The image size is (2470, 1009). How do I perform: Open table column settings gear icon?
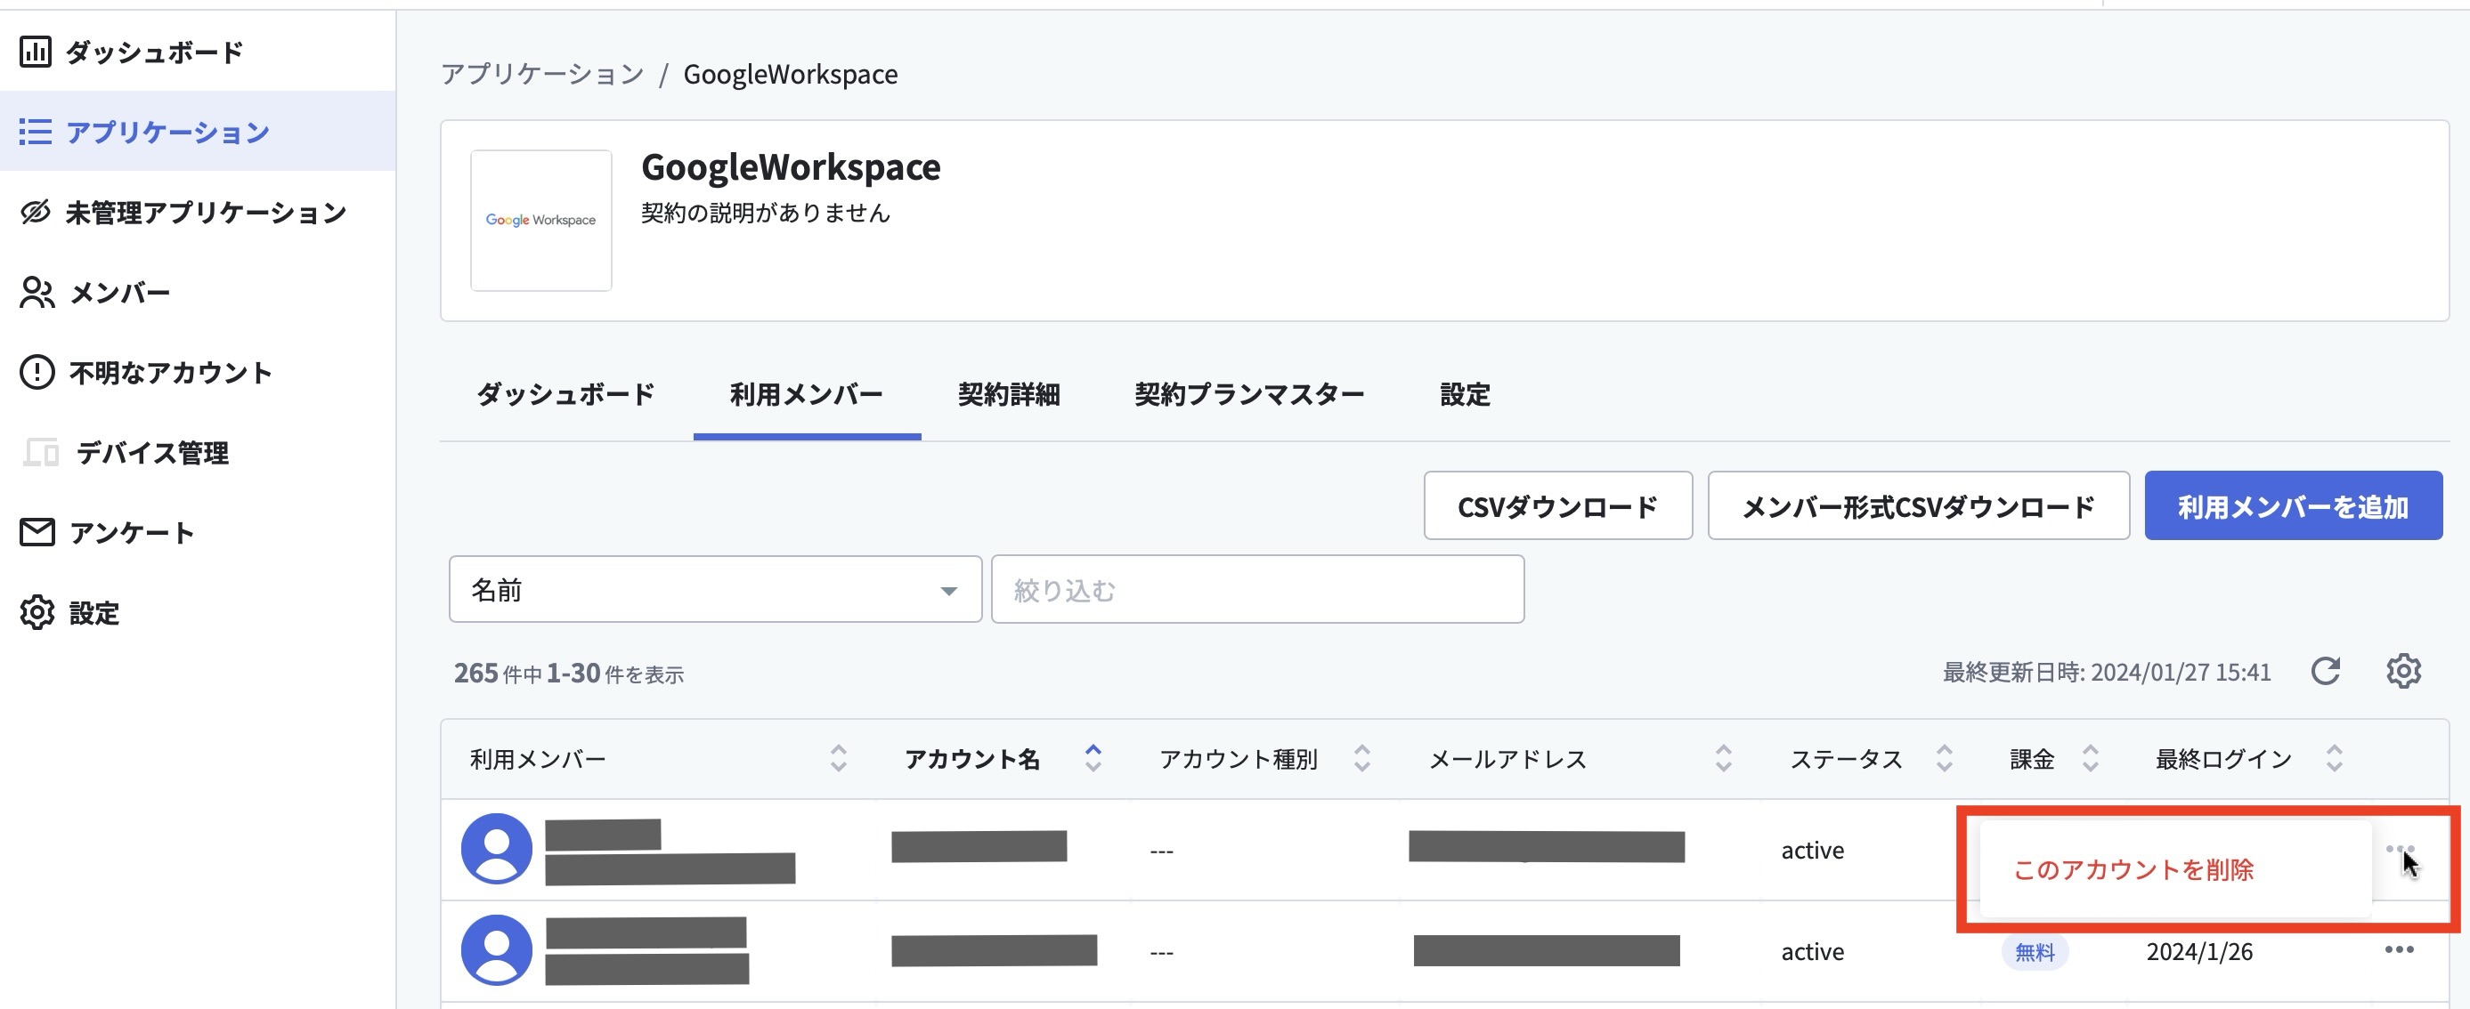(x=2403, y=671)
